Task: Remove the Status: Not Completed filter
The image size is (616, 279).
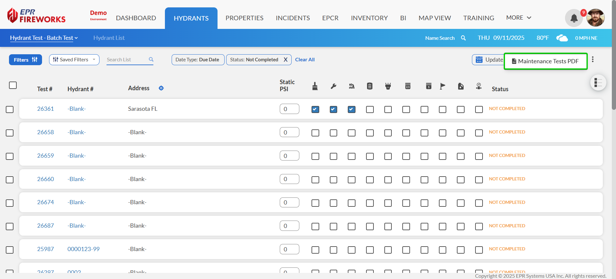Action: 285,60
